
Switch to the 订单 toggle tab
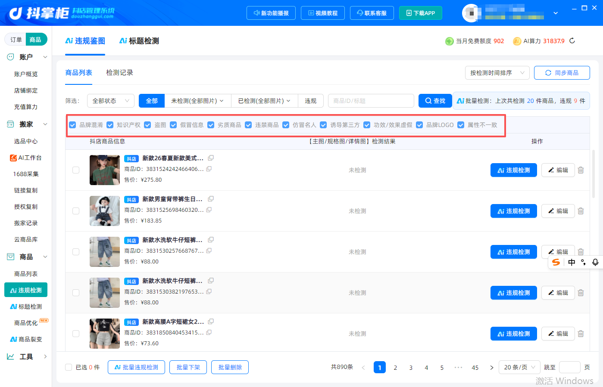coord(16,40)
